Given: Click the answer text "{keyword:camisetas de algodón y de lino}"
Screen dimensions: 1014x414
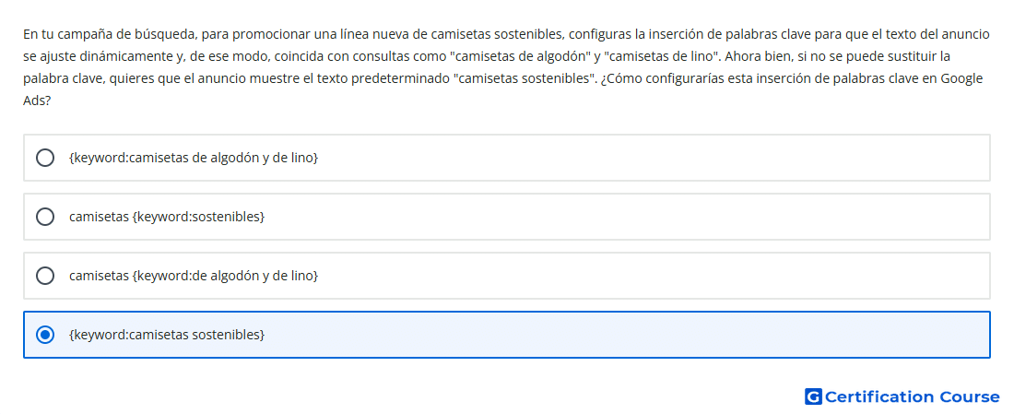Looking at the screenshot, I should (x=194, y=157).
